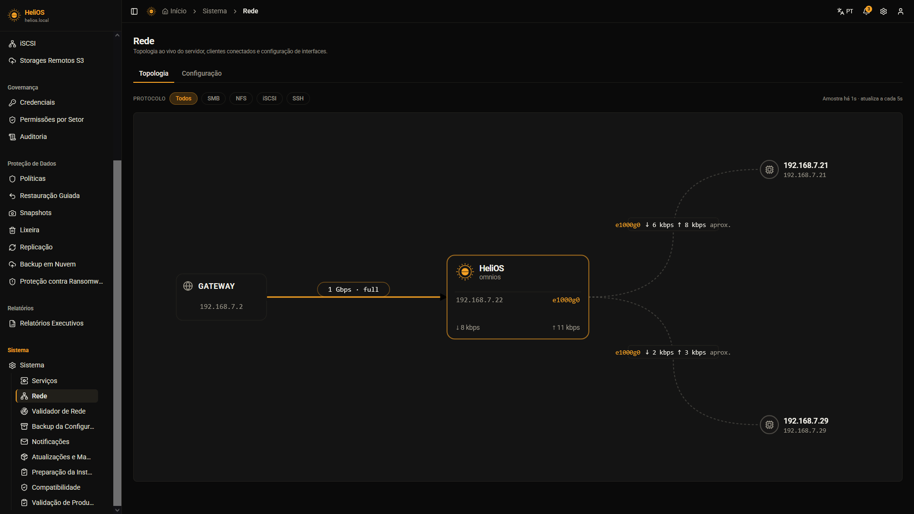Click the Replicação refresh icon

[12, 247]
